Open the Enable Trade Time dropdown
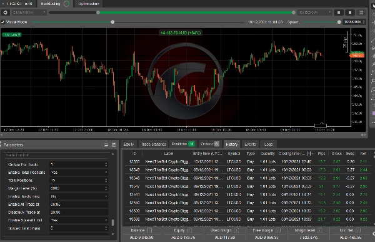Screen dimensions: 375x242 pyautogui.click(x=79, y=196)
